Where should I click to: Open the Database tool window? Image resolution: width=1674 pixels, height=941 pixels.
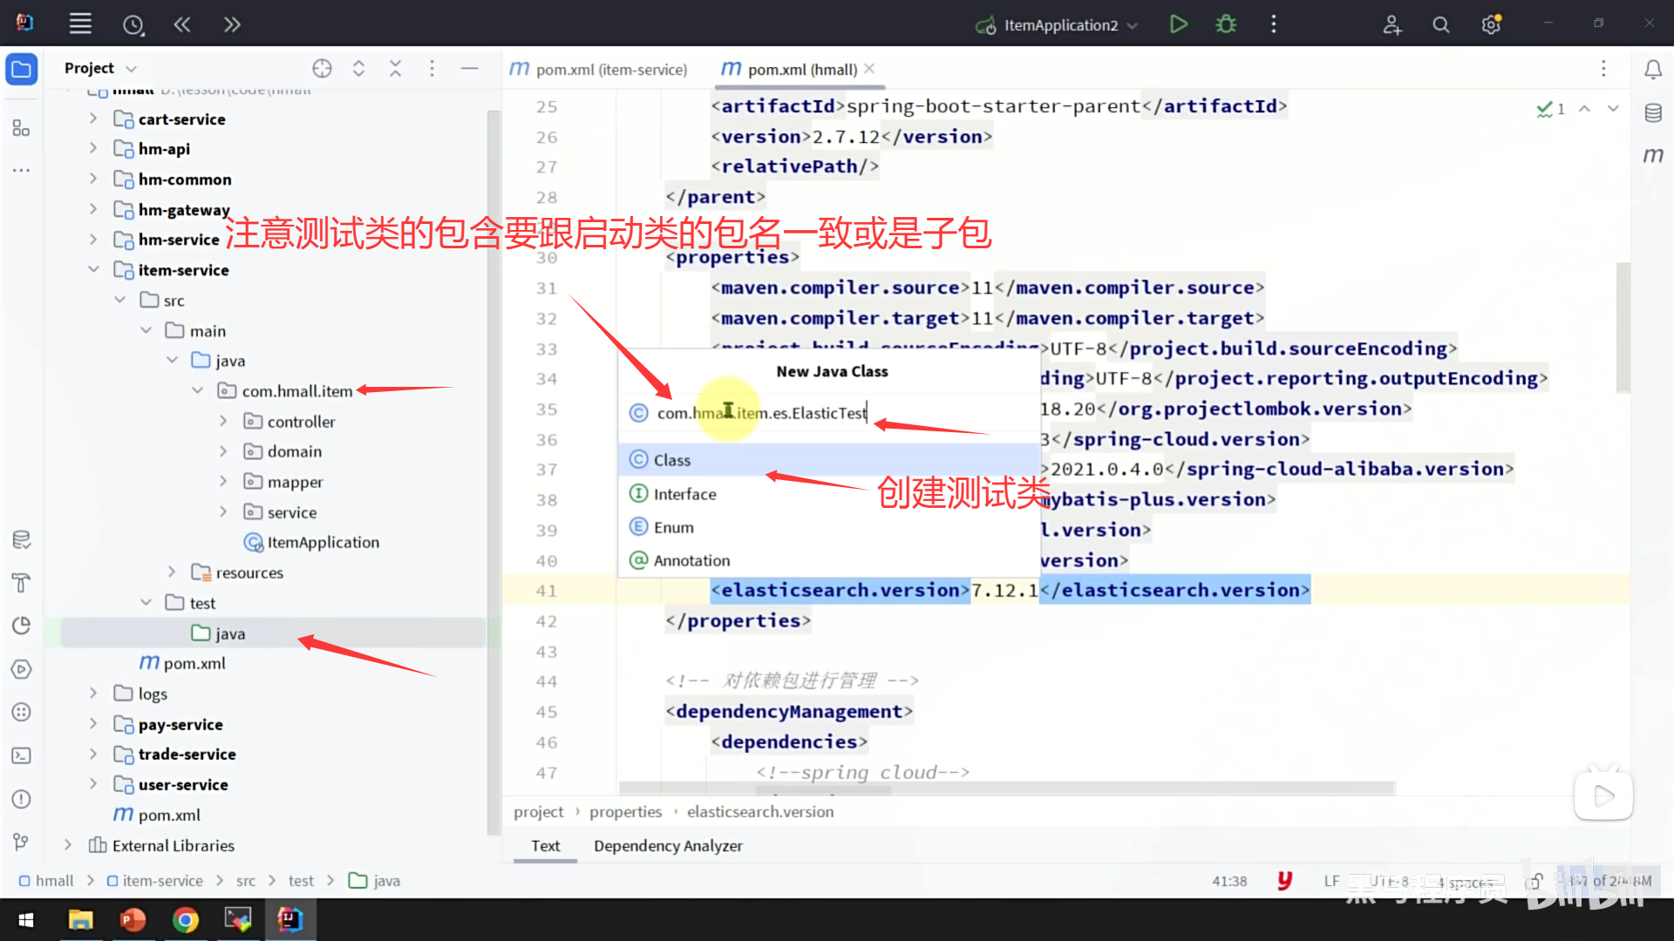1653,112
